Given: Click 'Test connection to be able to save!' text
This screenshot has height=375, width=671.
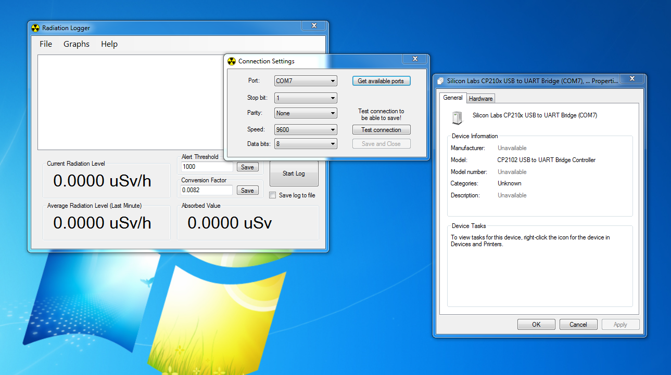Looking at the screenshot, I should [381, 115].
